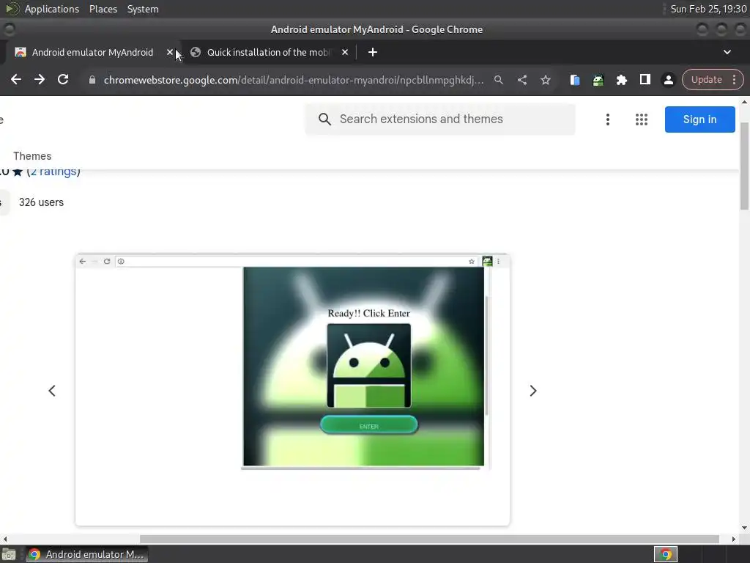Click the Search extensions and themes field
The width and height of the screenshot is (750, 563).
[x=440, y=119]
